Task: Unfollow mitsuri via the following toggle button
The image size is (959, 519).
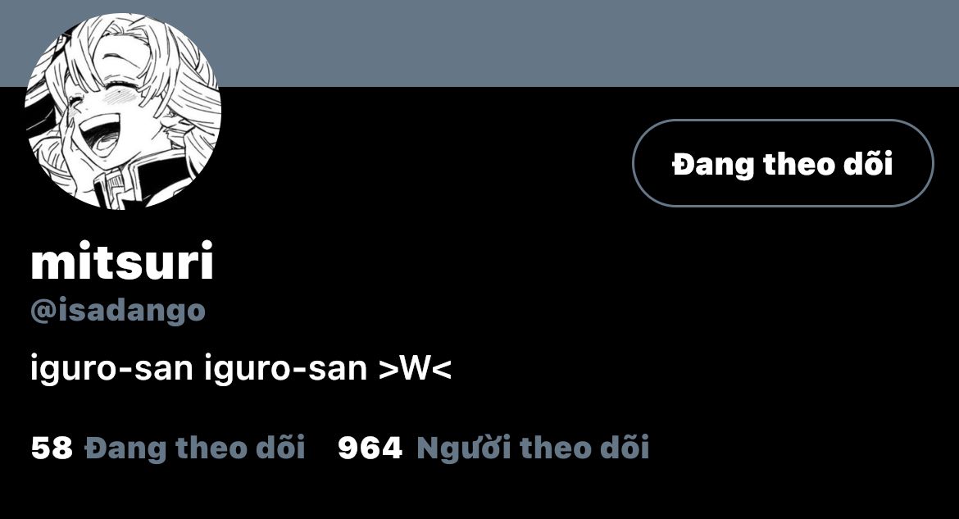Action: point(783,163)
